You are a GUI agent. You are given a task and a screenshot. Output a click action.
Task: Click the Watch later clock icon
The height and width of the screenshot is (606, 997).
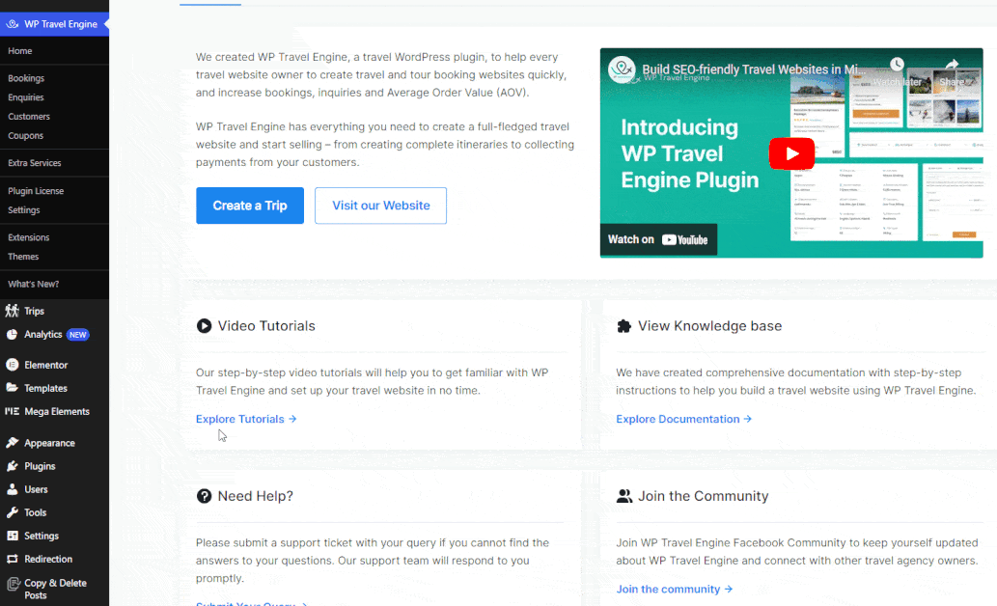pyautogui.click(x=897, y=65)
